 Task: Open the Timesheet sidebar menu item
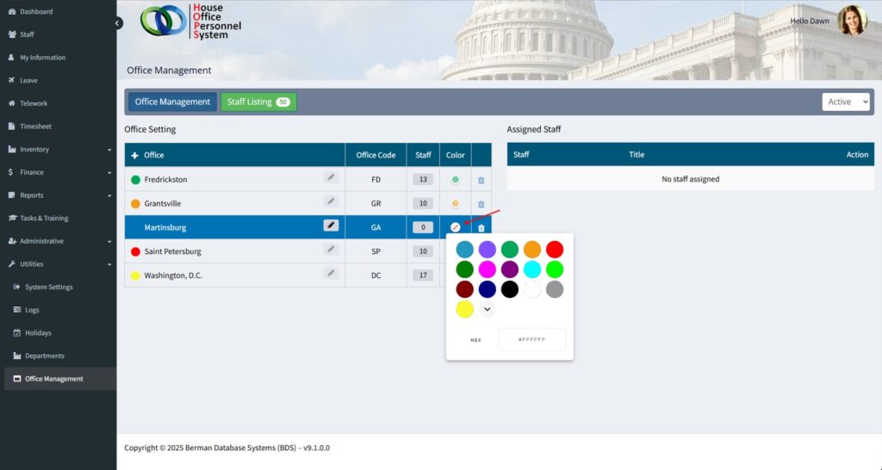(35, 127)
